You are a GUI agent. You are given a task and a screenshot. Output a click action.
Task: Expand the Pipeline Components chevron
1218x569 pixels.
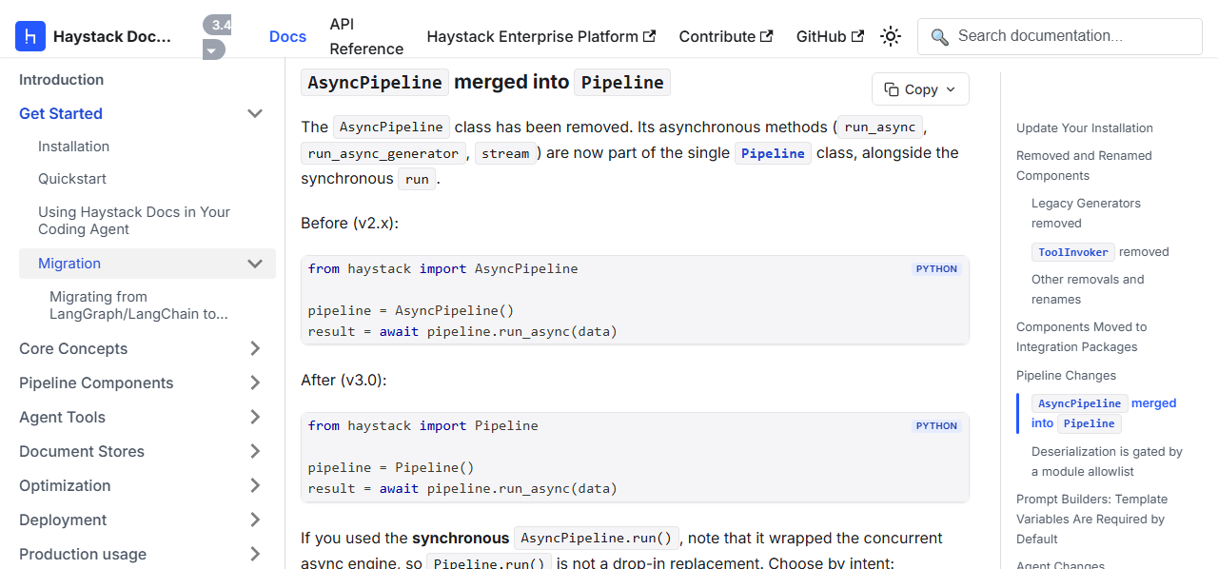[255, 383]
